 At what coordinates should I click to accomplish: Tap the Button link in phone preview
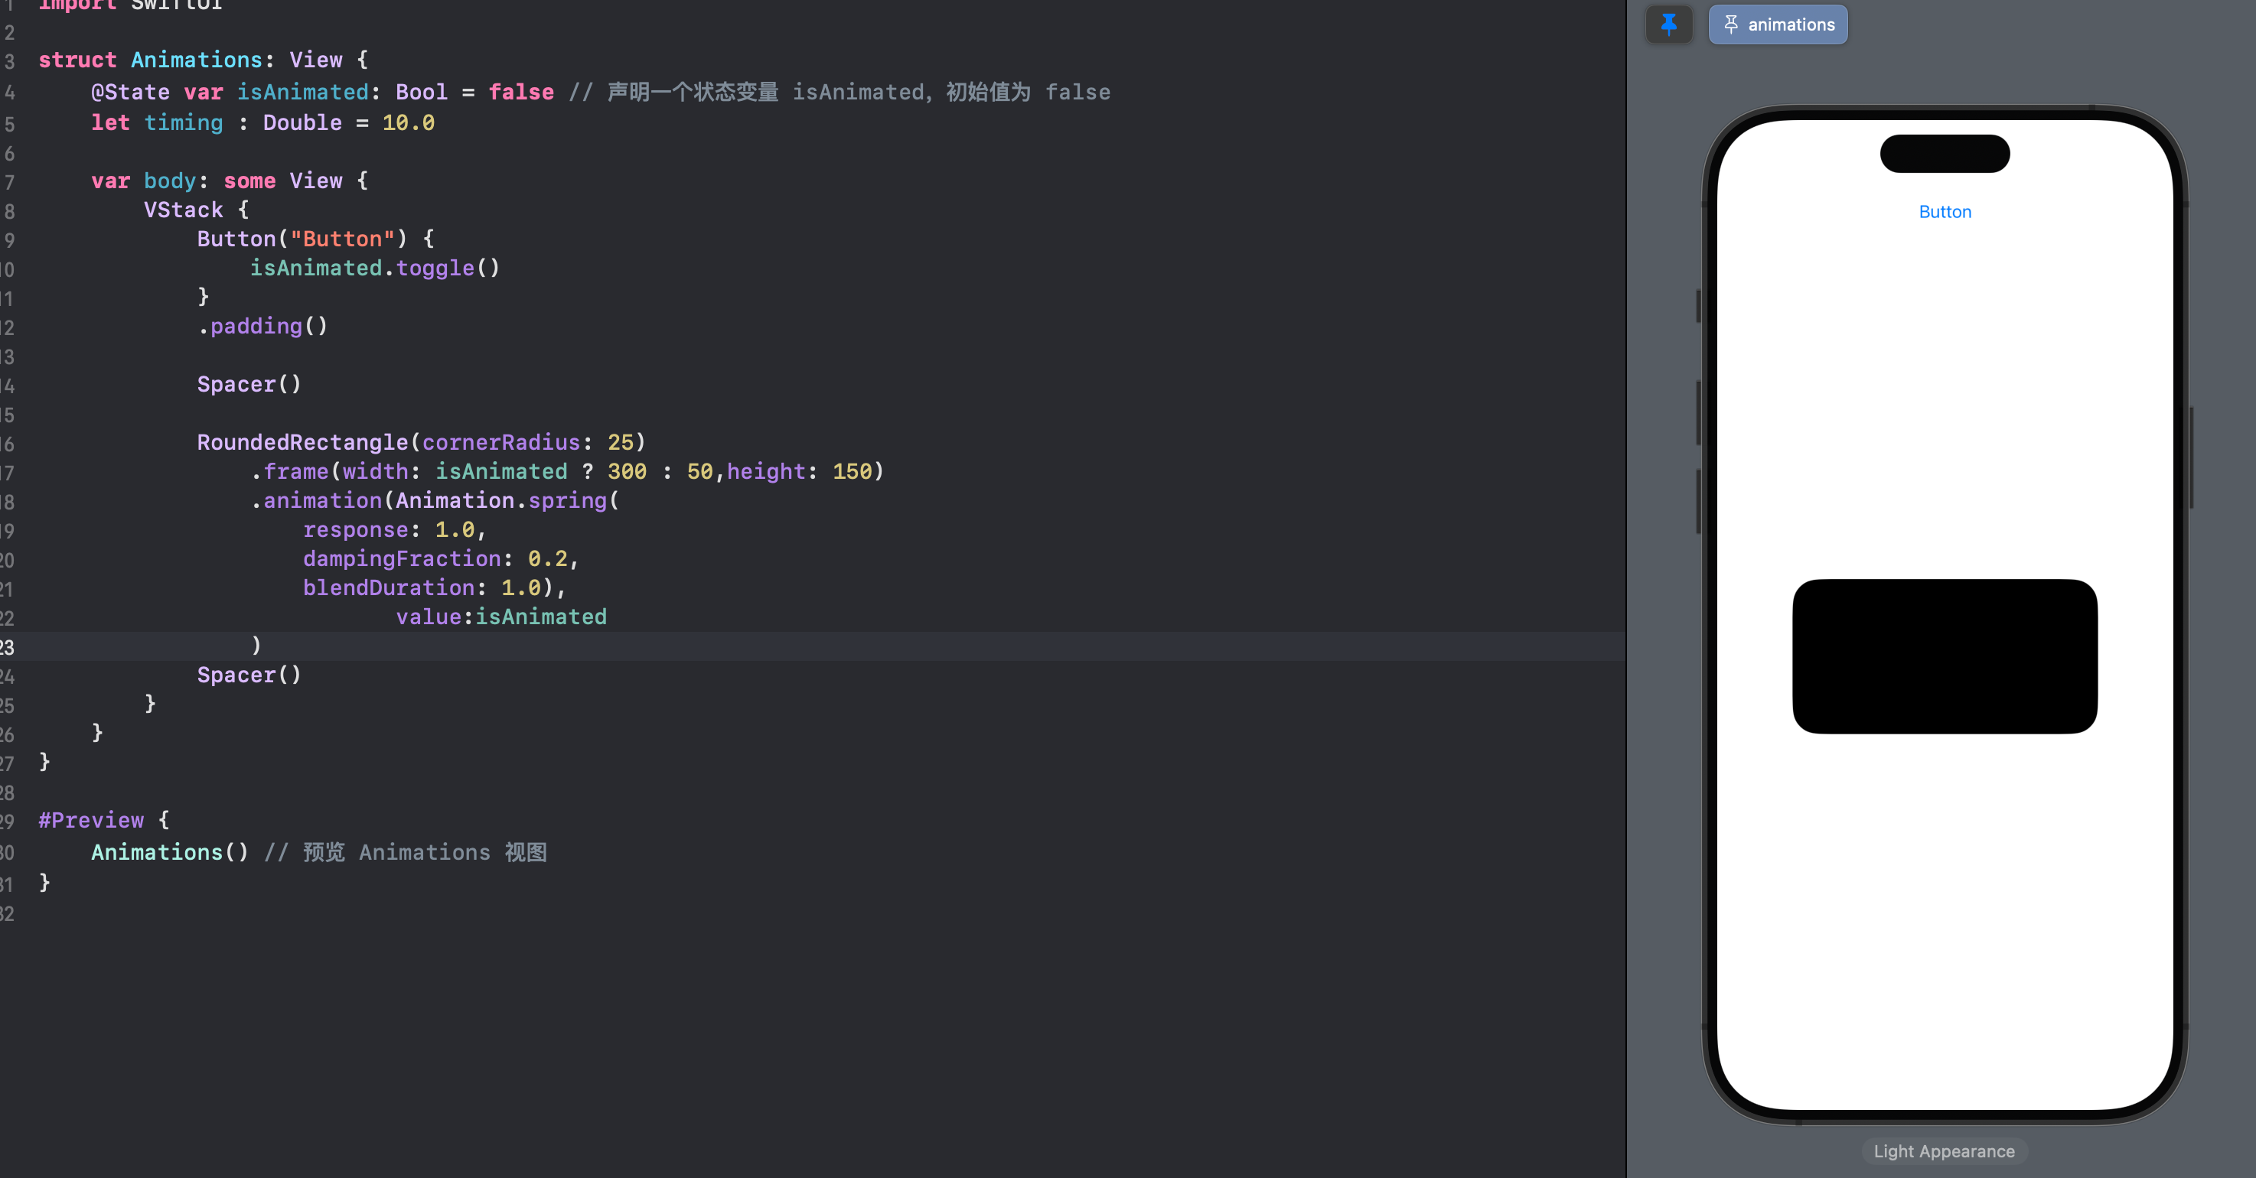[1945, 212]
